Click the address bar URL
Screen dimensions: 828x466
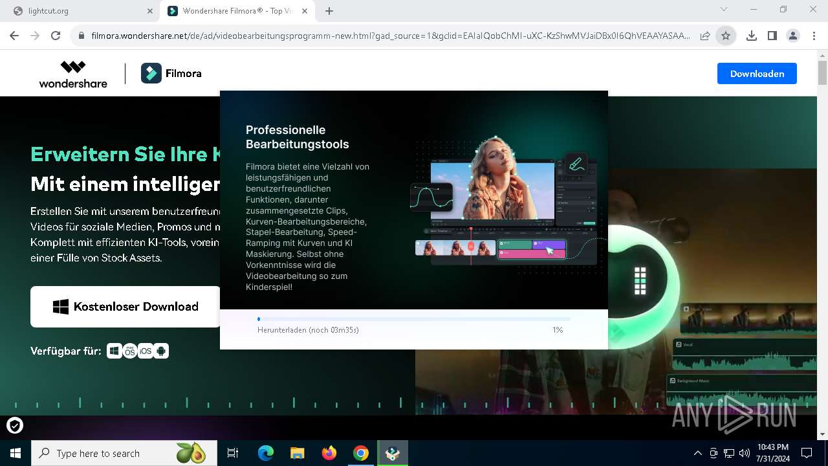pos(391,36)
